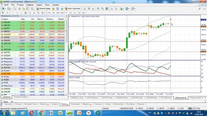The image size is (207, 116).
Task: Select the crosshair tool
Action: (7, 13)
